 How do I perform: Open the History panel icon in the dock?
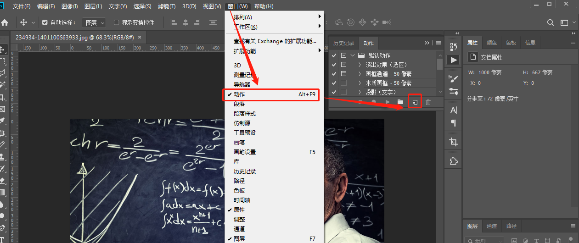pos(453,46)
